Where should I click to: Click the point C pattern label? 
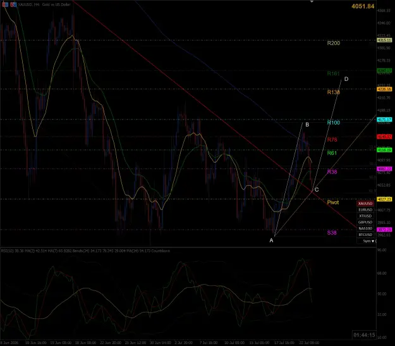click(x=317, y=190)
